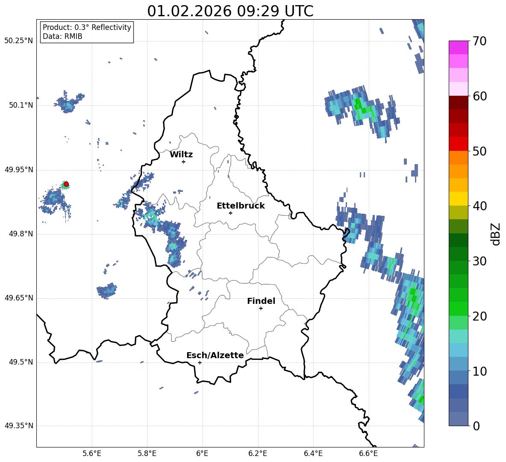506x462 pixels.
Task: Click the 50.1°N latitude label
Action: 21,106
